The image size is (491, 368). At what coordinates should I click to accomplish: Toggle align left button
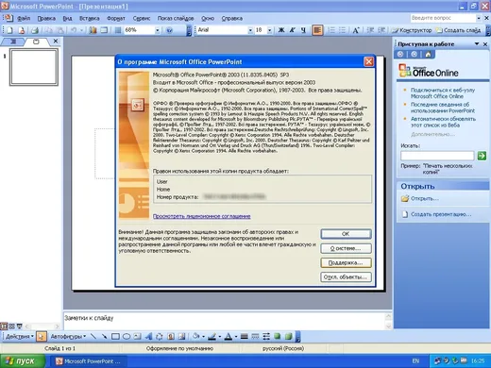coord(317,30)
